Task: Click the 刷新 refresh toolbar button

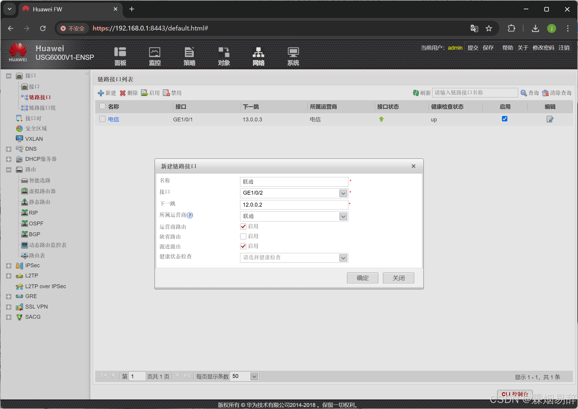Action: point(422,93)
